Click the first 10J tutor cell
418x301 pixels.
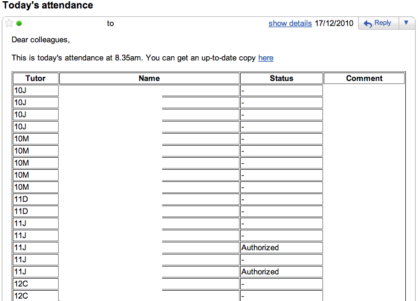36,90
